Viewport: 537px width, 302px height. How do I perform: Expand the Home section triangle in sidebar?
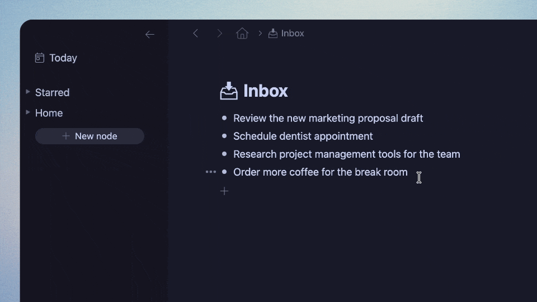(28, 112)
